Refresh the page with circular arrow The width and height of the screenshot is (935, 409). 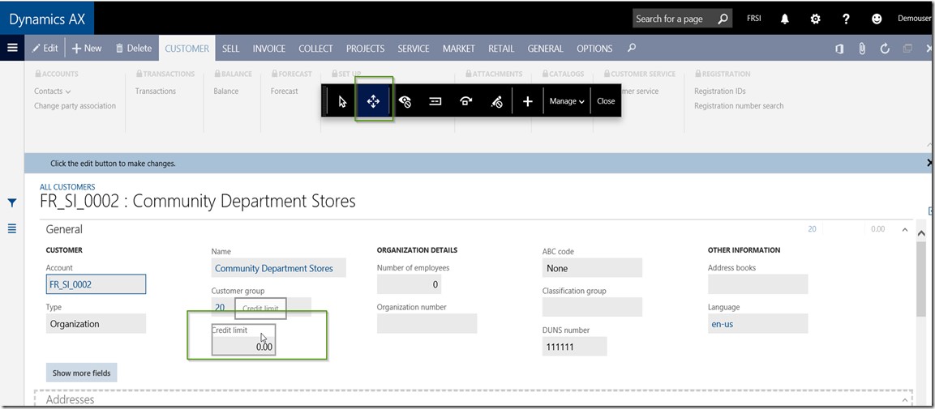[x=885, y=49]
